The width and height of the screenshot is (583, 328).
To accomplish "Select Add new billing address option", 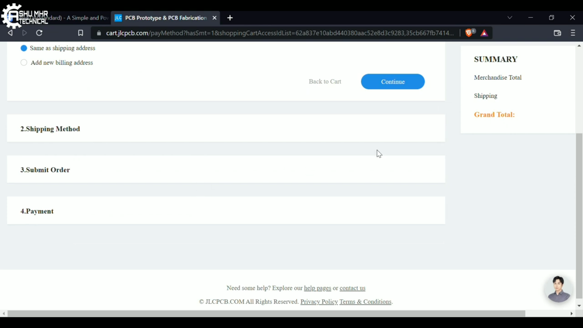I will 24,63.
